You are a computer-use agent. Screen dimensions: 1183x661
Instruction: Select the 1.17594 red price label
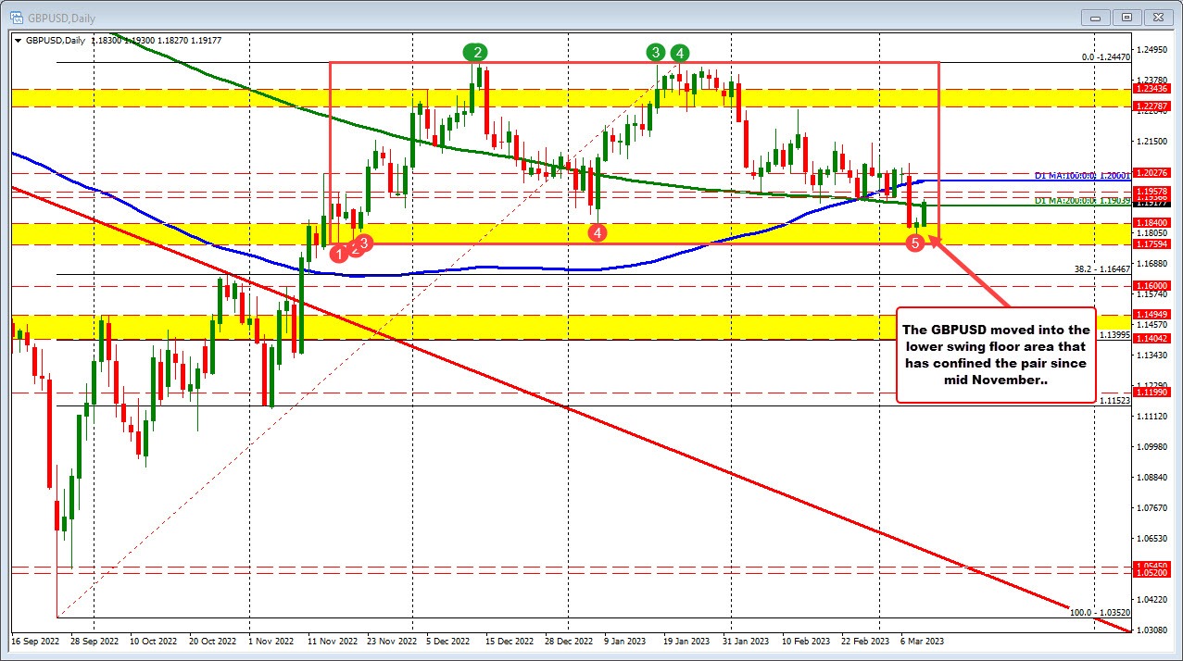coord(1153,244)
